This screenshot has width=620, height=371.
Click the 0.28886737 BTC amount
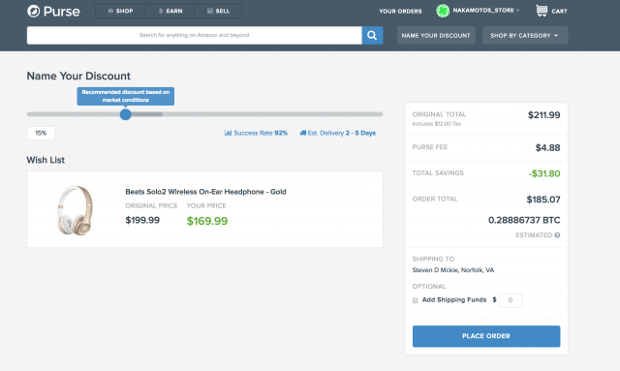click(524, 220)
